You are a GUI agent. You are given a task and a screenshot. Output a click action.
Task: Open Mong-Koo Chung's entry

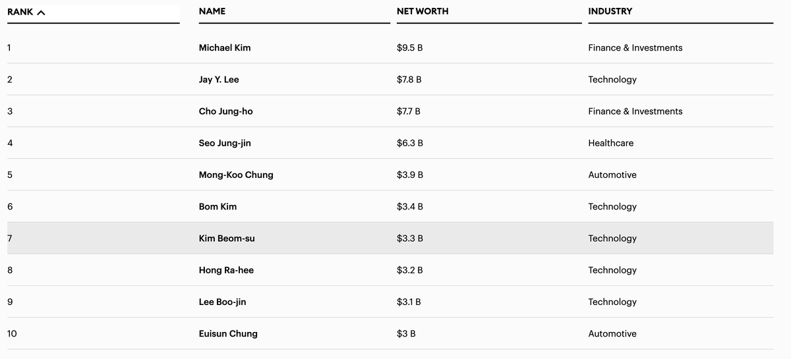coord(236,175)
